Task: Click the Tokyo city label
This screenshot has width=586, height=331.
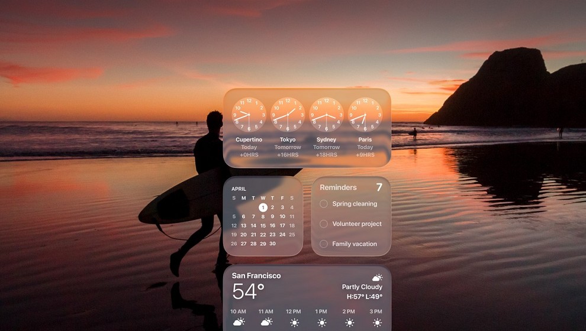Action: [x=288, y=139]
